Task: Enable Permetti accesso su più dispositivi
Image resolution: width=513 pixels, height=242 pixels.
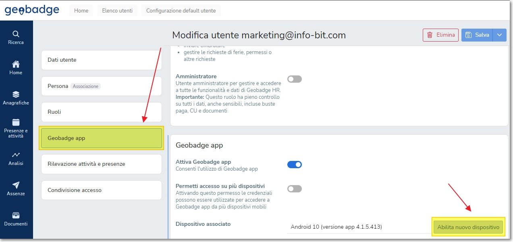Action: coord(295,189)
